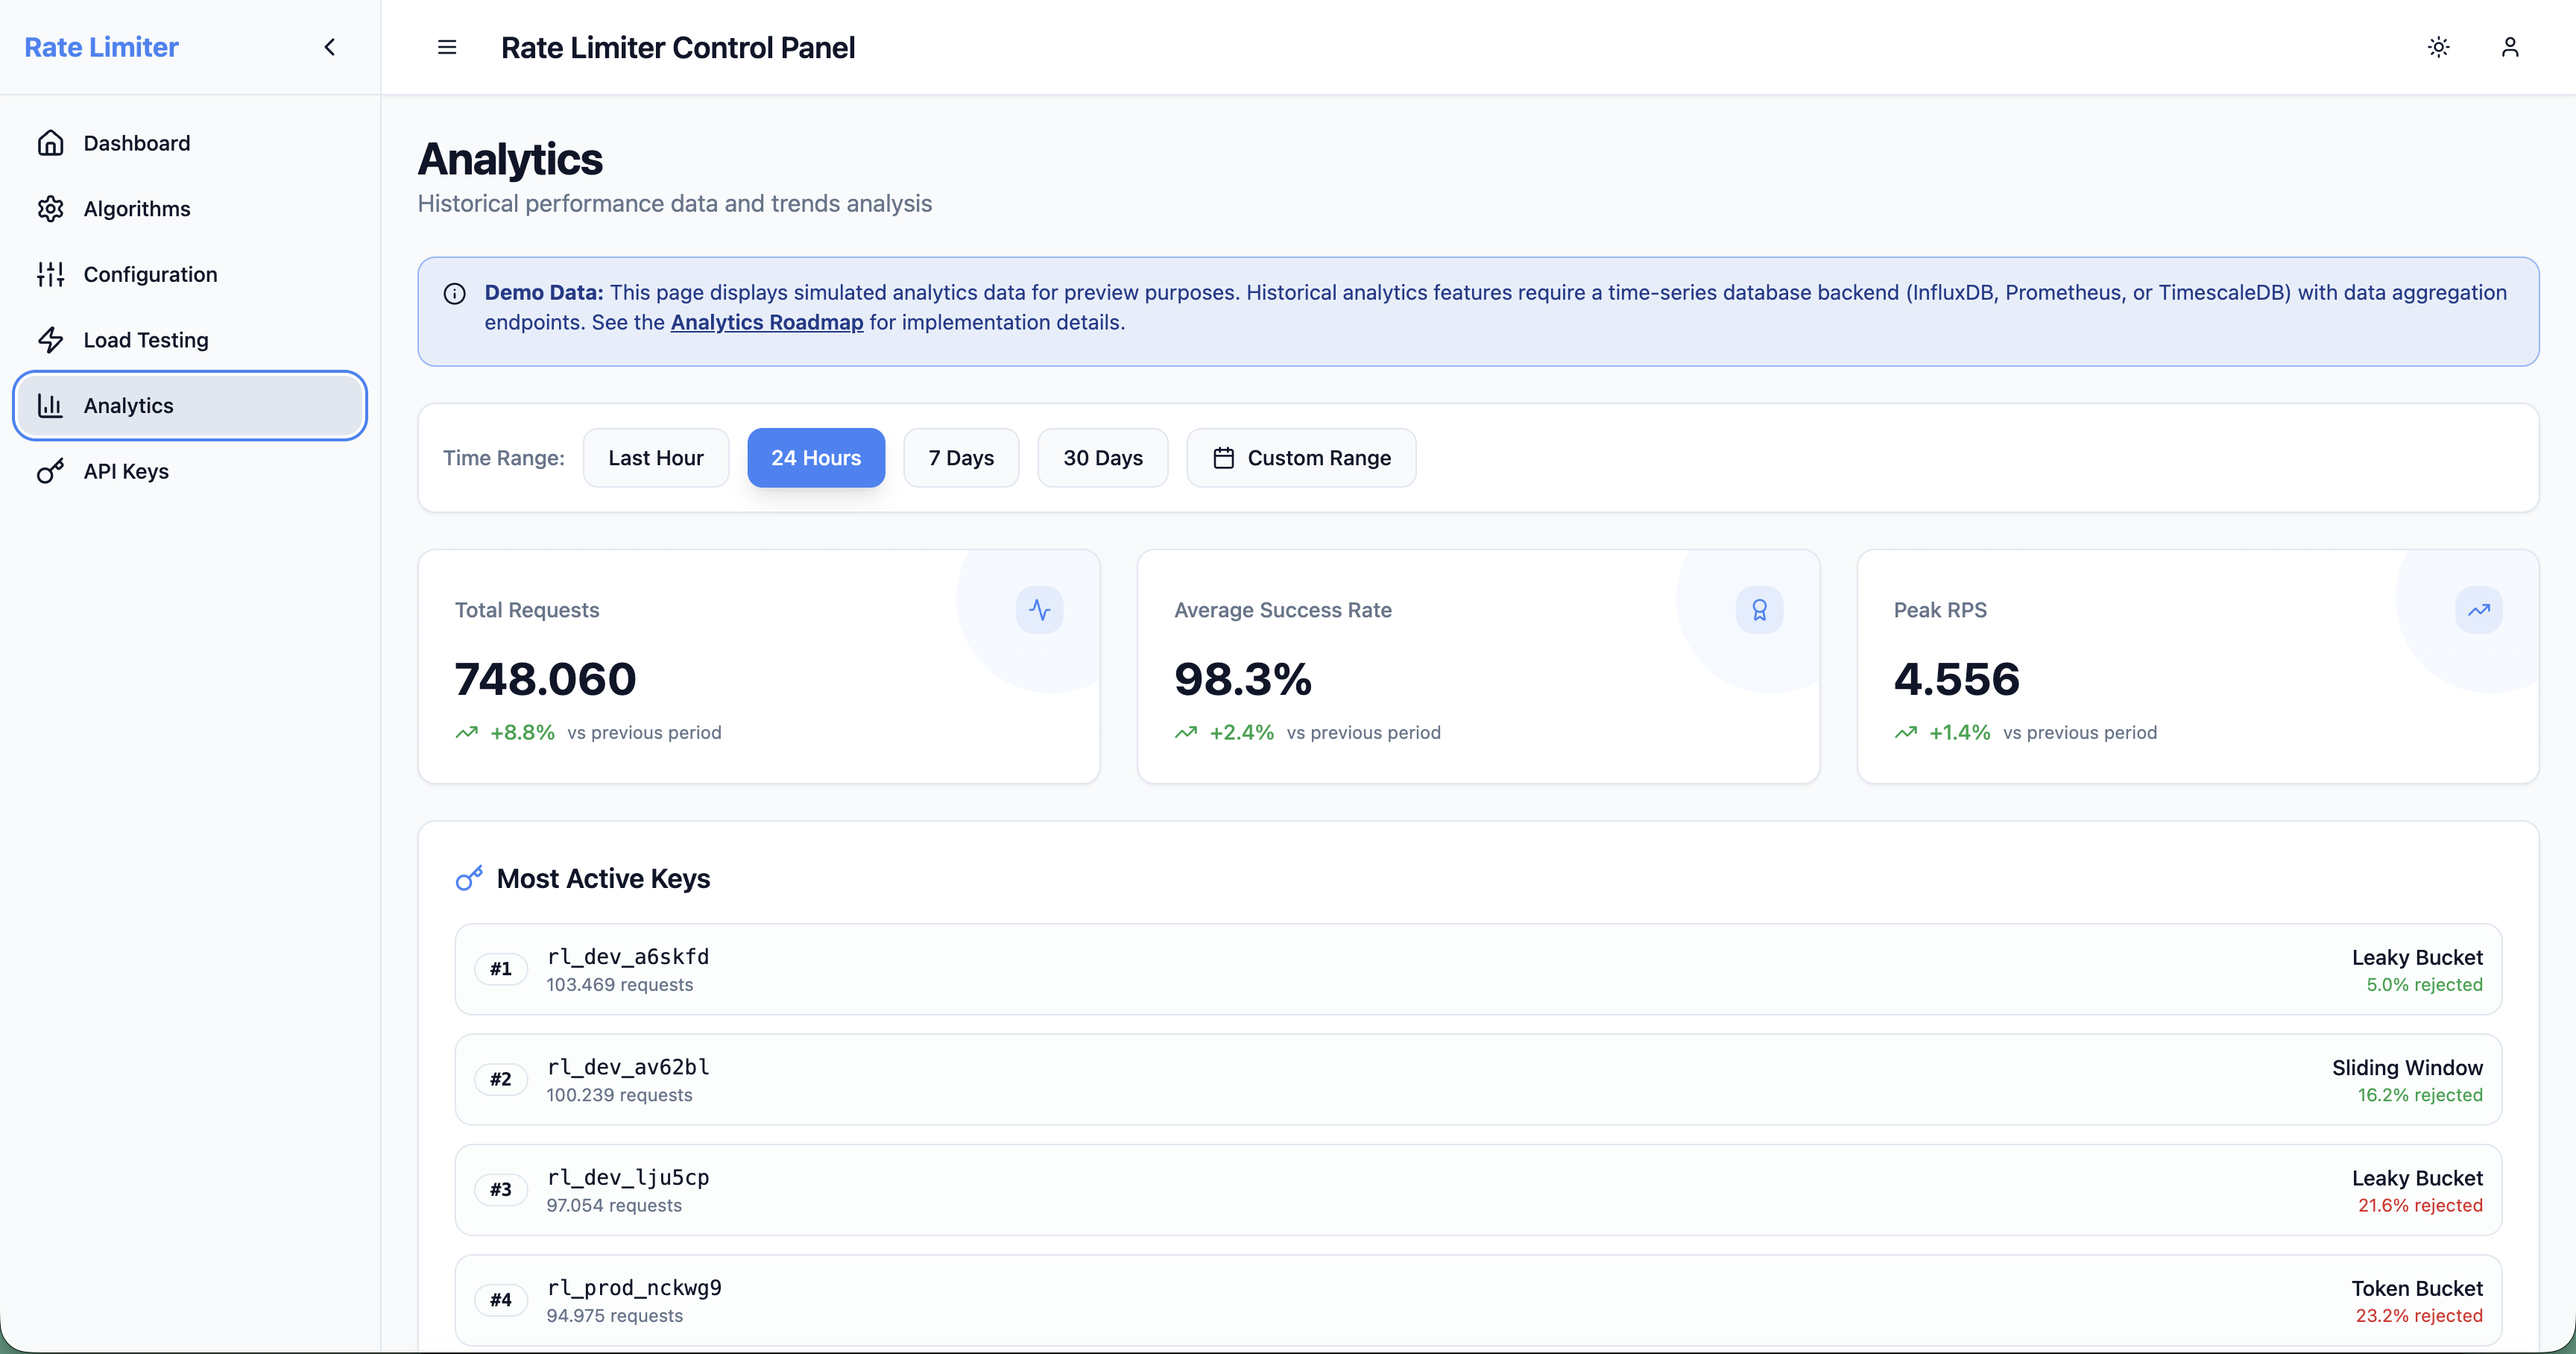Follow the Analytics Roadmap link

(x=767, y=322)
